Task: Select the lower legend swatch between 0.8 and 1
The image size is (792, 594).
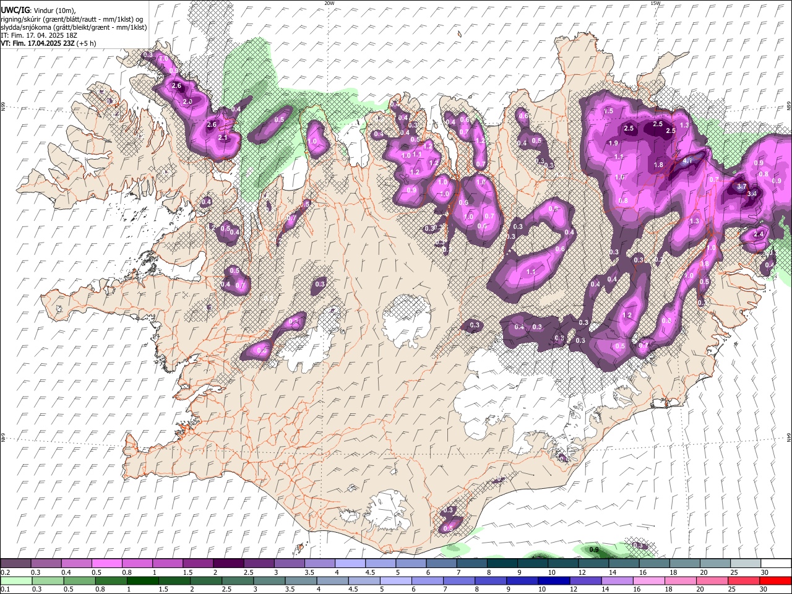Action: pos(111,580)
